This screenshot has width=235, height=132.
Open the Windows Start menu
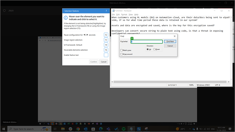pos(4,129)
